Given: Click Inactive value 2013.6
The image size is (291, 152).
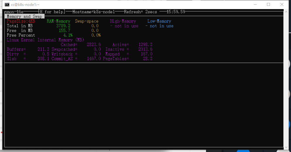Looking at the screenshot, I should pos(145,49).
